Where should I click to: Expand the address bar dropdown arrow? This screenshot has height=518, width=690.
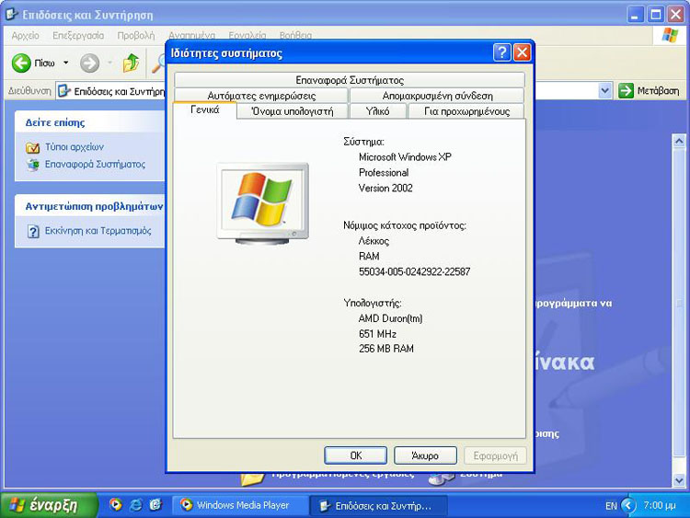coord(605,91)
